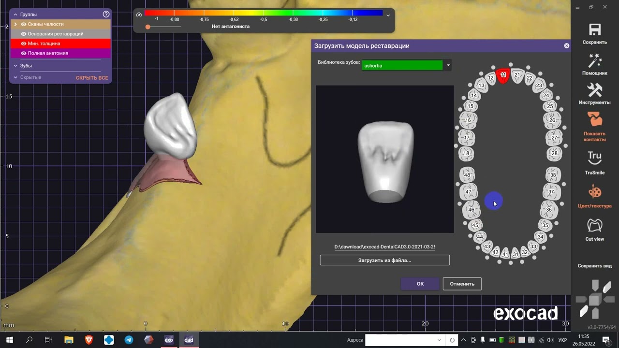The image size is (619, 348).
Task: Pick tooth 12 on the dental chart
Action: pos(491,78)
